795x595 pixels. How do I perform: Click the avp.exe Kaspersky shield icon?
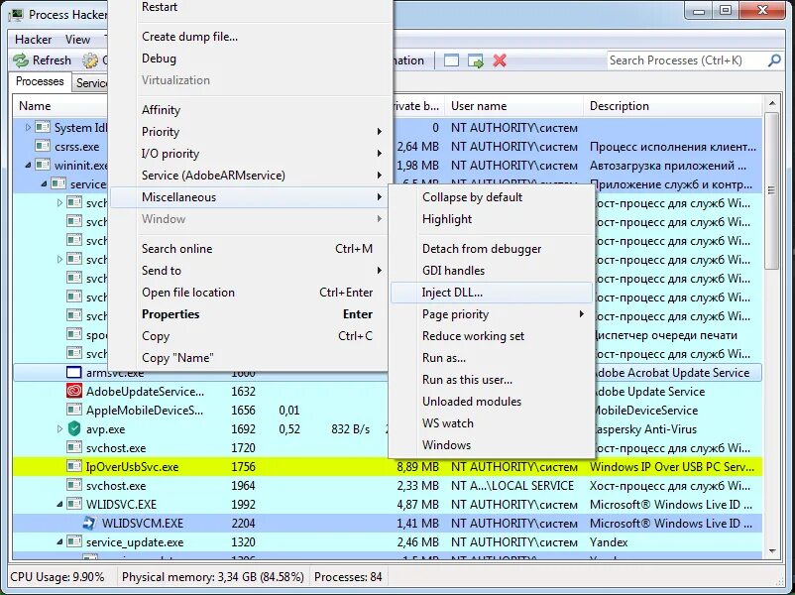(74, 428)
